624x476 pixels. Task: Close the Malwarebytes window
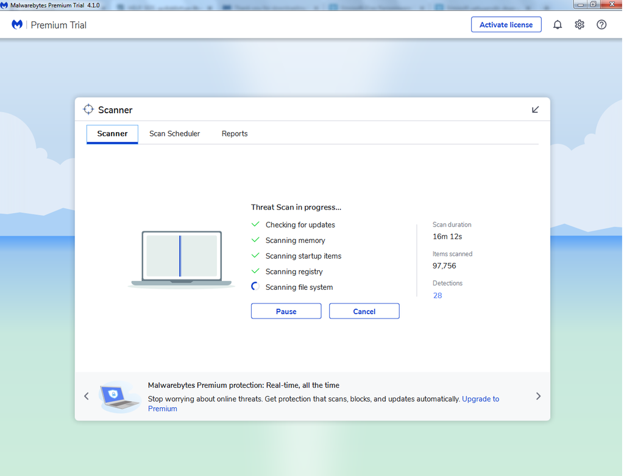611,4
